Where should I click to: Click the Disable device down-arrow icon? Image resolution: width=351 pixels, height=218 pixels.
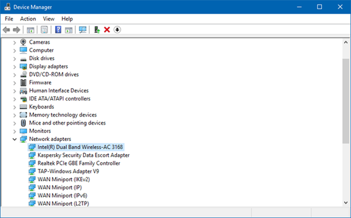click(117, 30)
